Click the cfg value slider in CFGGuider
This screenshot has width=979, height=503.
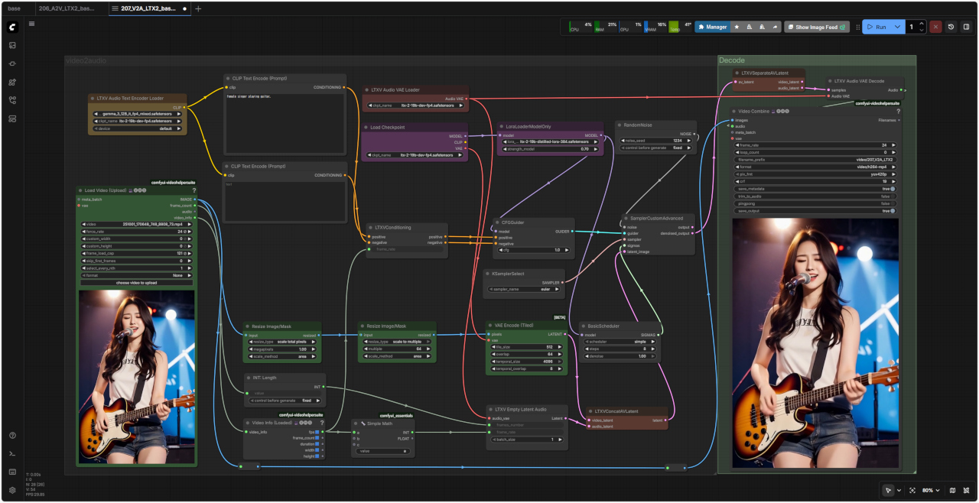tap(531, 250)
